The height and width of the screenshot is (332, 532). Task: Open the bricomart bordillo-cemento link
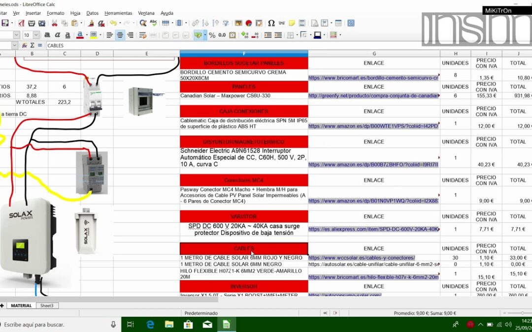[x=373, y=78]
